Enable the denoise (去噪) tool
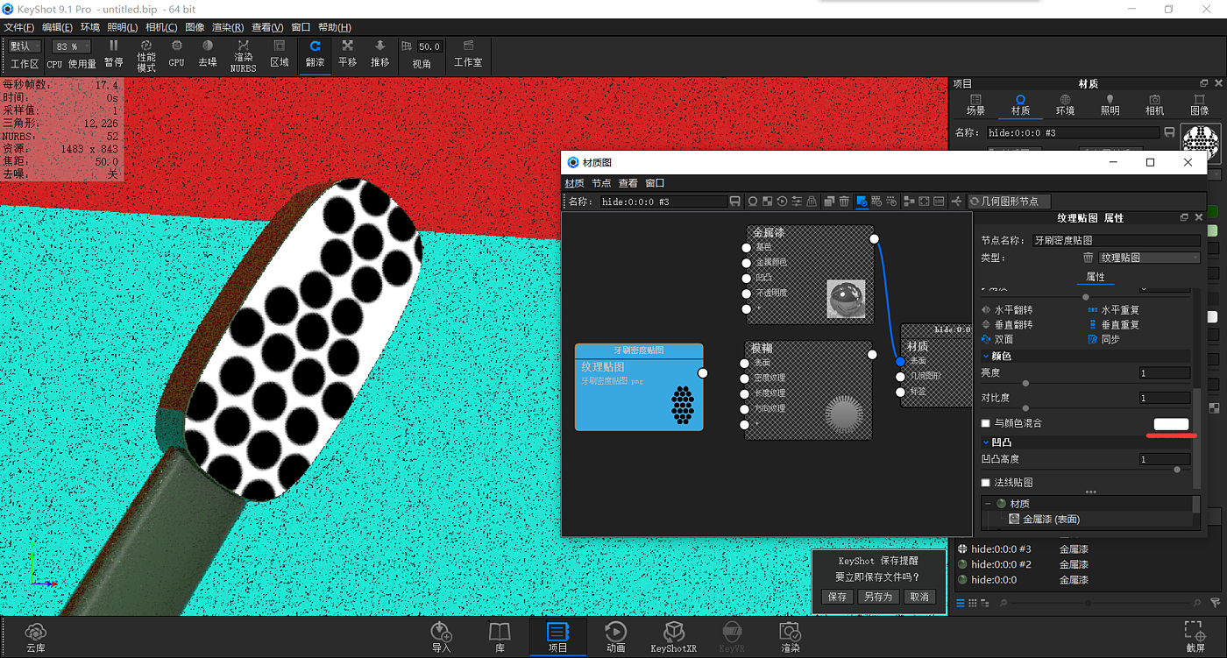Viewport: 1227px width, 658px height. (207, 53)
